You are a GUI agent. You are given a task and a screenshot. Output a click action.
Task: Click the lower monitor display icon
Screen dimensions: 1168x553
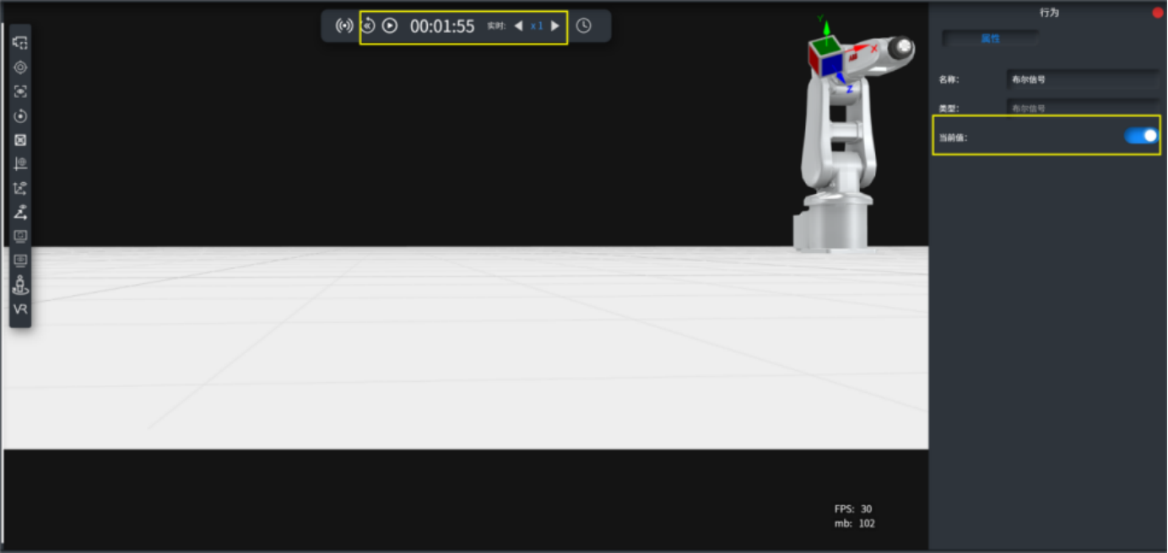(20, 260)
